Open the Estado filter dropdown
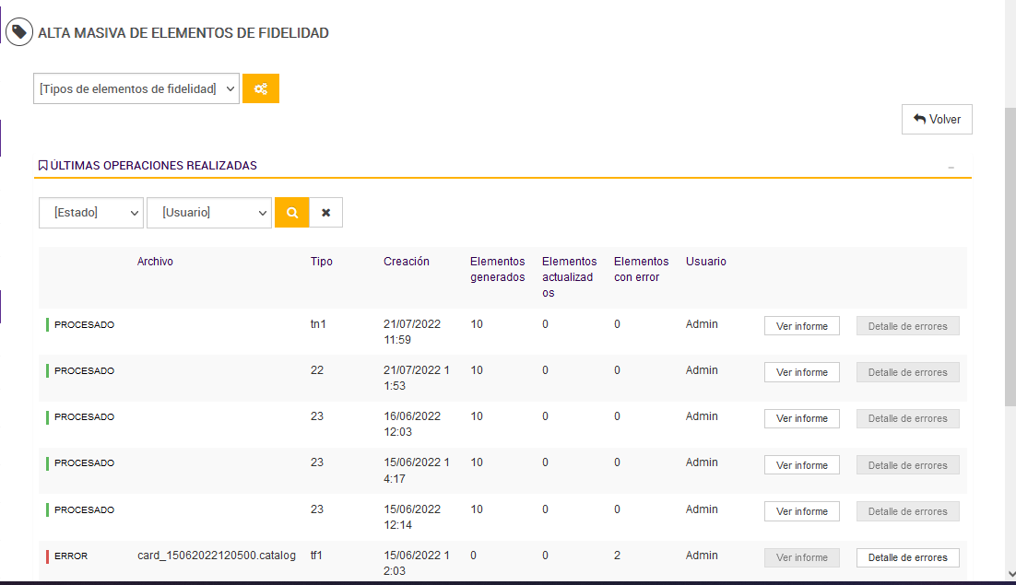The height and width of the screenshot is (585, 1016). click(x=91, y=212)
